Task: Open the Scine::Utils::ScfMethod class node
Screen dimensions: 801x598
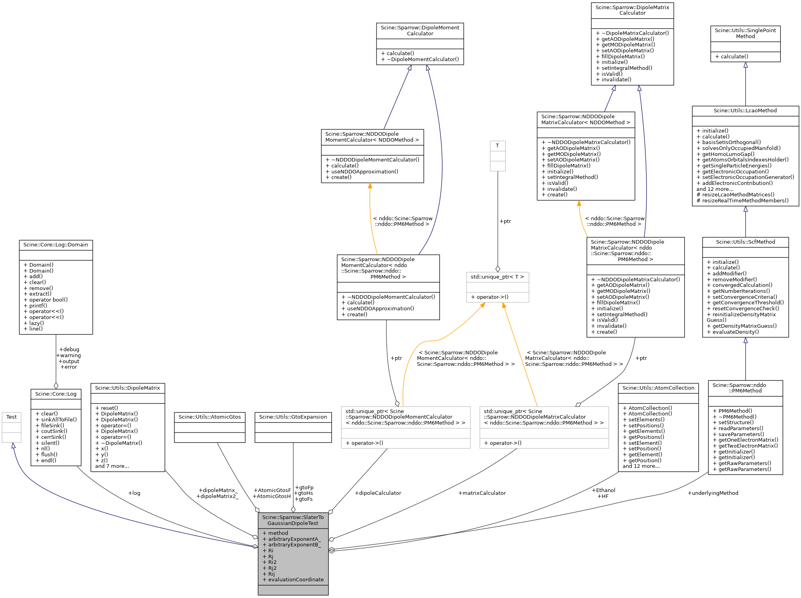Action: click(745, 287)
